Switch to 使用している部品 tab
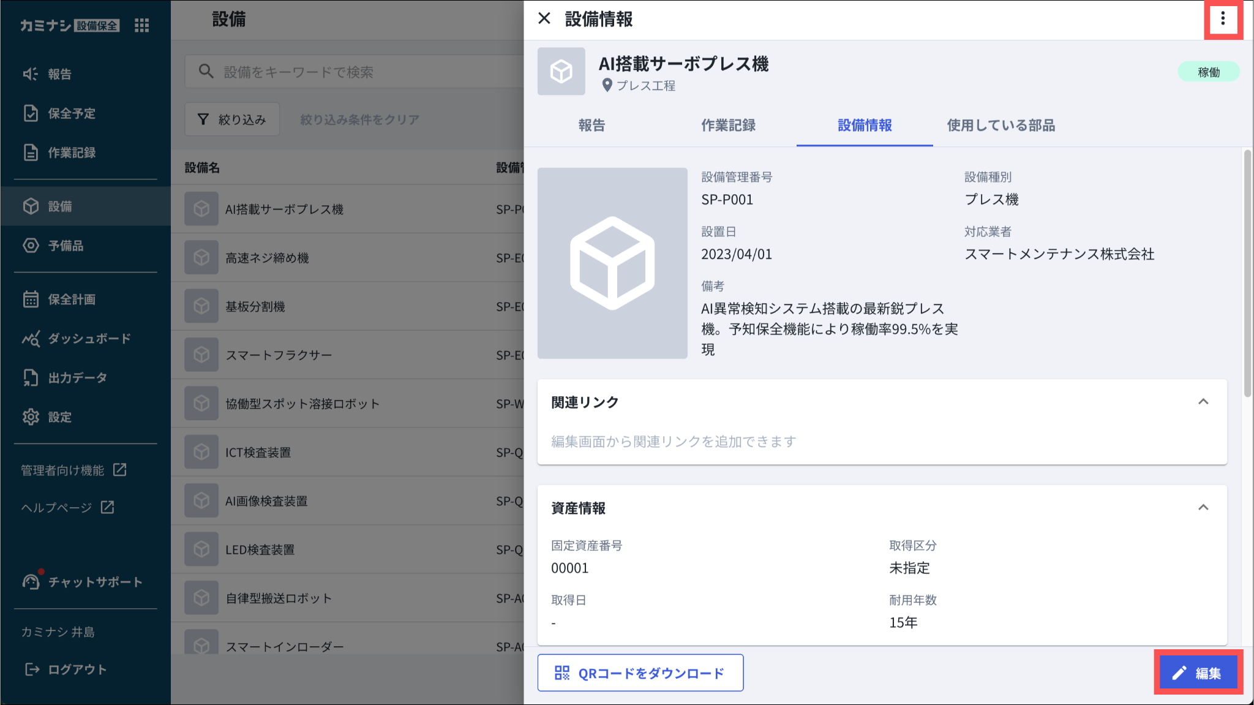Viewport: 1254px width, 705px height. [x=1001, y=126]
